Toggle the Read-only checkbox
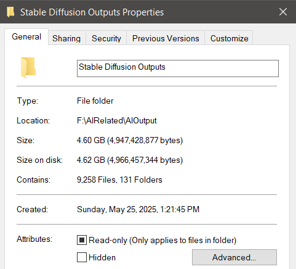This screenshot has height=269, width=296. 82,240
